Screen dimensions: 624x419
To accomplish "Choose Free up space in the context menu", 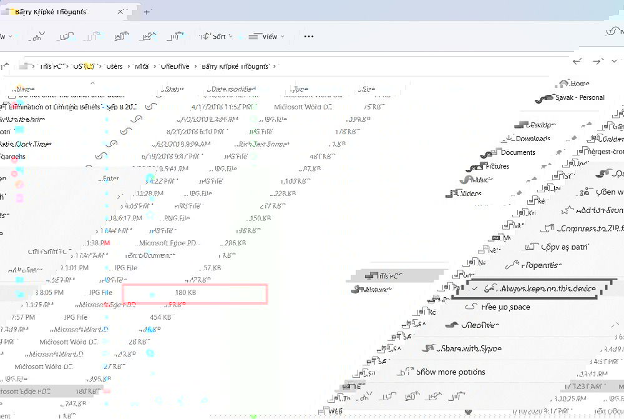I will (497, 307).
